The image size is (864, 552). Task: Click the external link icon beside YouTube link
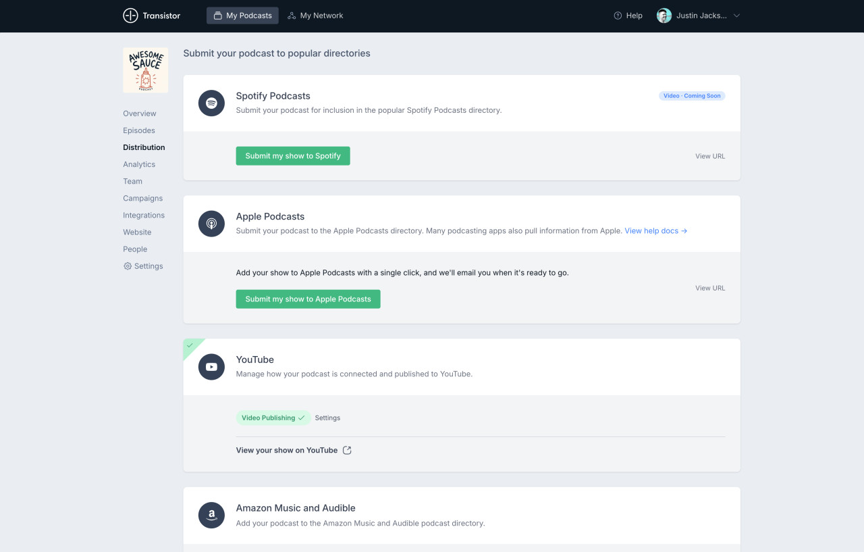click(x=347, y=451)
